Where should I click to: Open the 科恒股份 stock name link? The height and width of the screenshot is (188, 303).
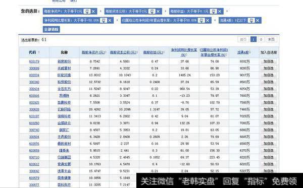coord(64,82)
